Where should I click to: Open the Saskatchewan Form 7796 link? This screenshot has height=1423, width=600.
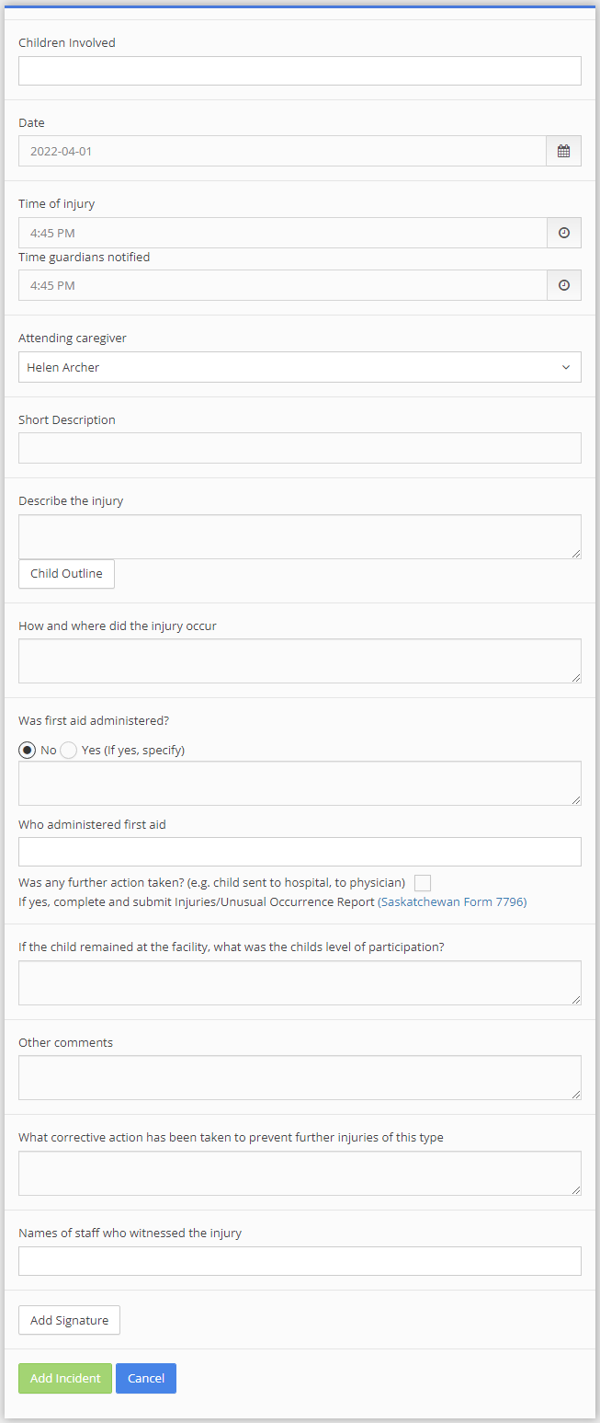pos(452,902)
